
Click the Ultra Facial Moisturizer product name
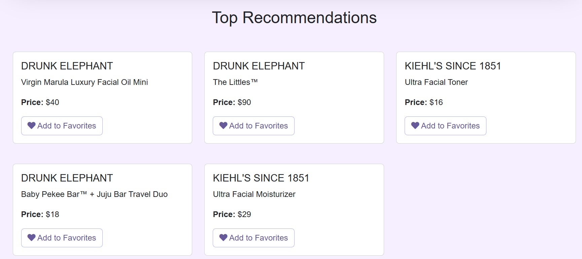point(254,194)
